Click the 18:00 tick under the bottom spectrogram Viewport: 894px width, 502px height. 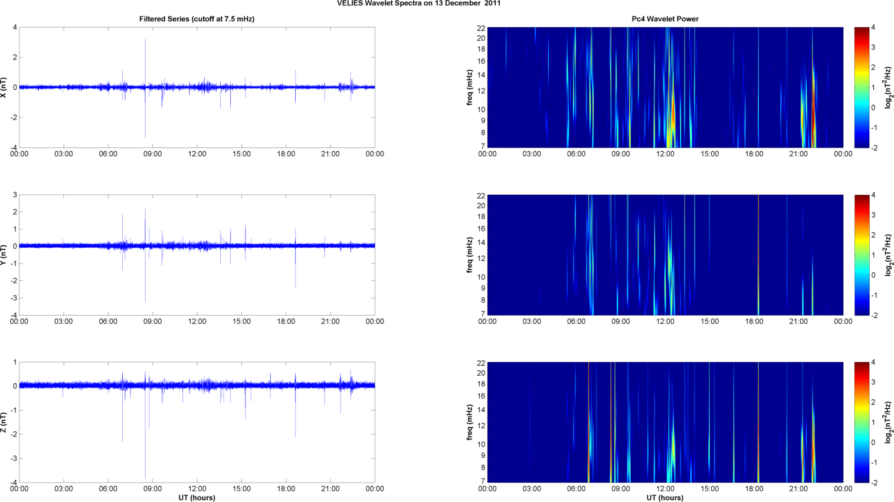pos(754,489)
